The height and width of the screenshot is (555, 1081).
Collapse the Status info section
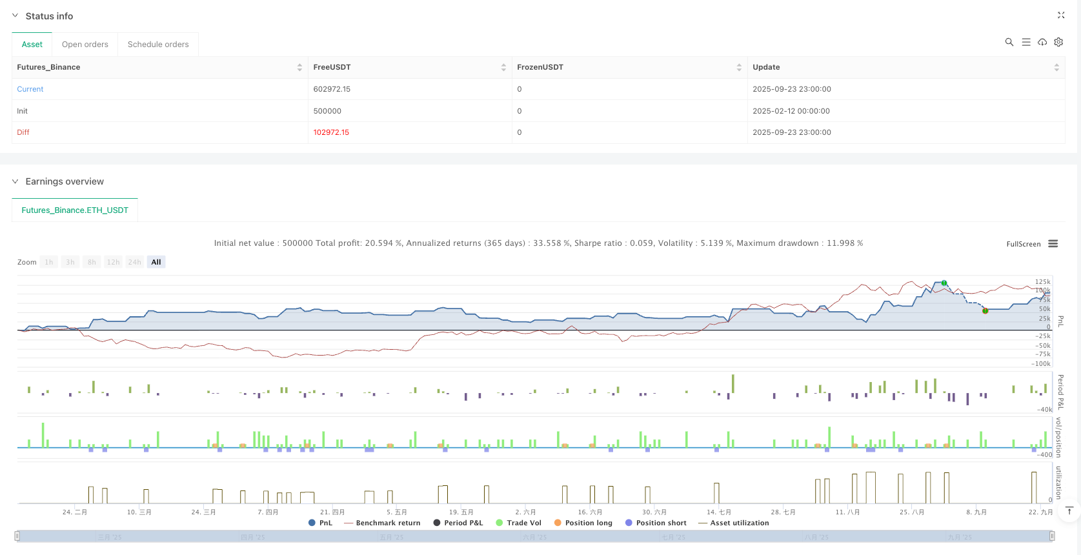click(x=15, y=15)
